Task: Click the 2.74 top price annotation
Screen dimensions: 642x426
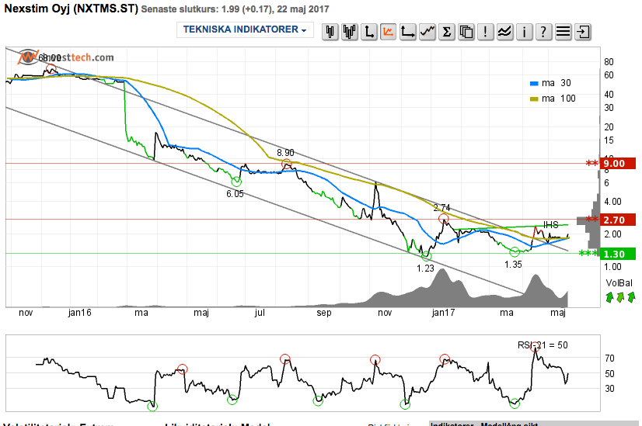Action: click(441, 208)
